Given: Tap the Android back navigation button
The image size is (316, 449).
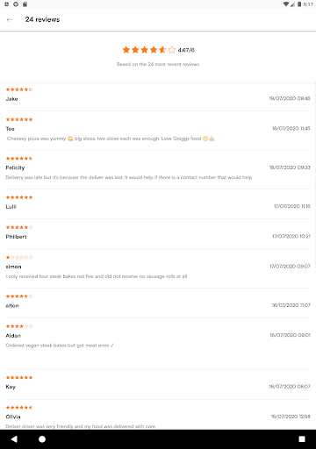Looking at the screenshot, I should pos(14,439).
